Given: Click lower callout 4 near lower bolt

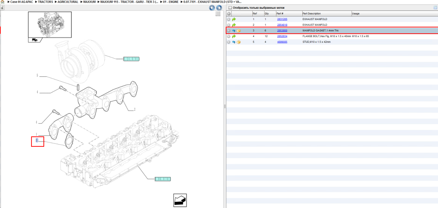Looking at the screenshot, I should pyautogui.click(x=37, y=122).
